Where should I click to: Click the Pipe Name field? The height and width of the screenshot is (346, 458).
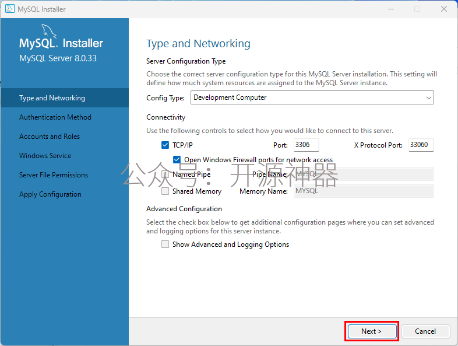pyautogui.click(x=364, y=174)
